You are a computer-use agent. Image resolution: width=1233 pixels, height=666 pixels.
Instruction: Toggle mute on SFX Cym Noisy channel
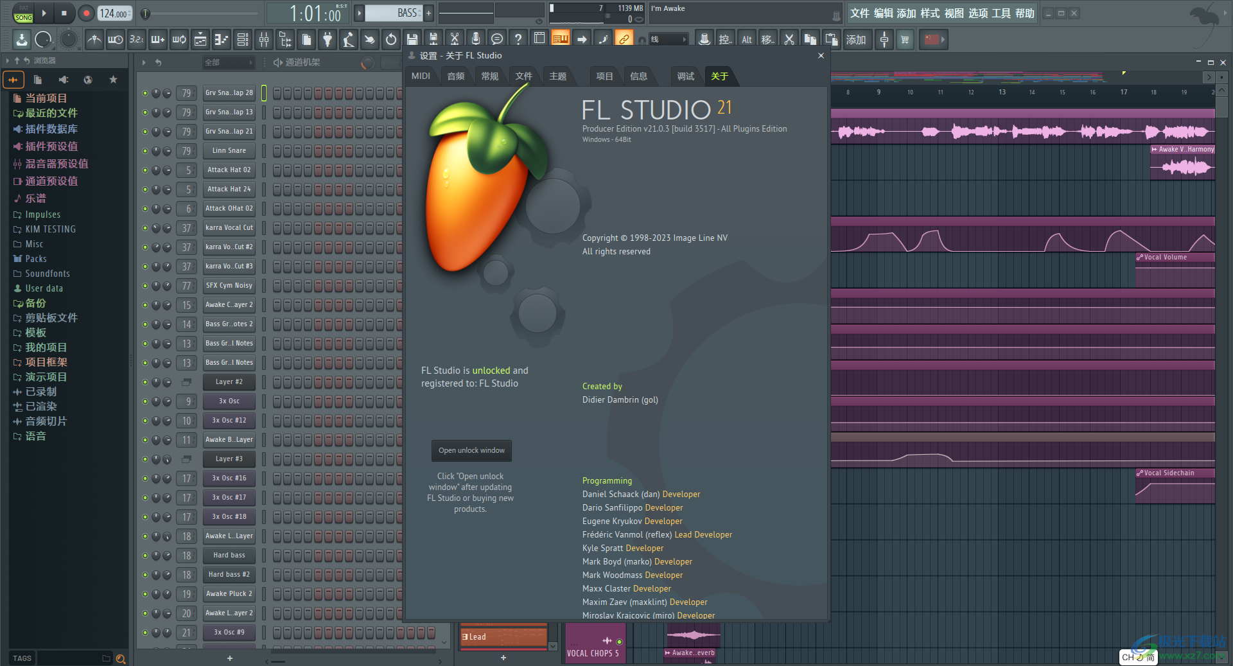pyautogui.click(x=145, y=286)
